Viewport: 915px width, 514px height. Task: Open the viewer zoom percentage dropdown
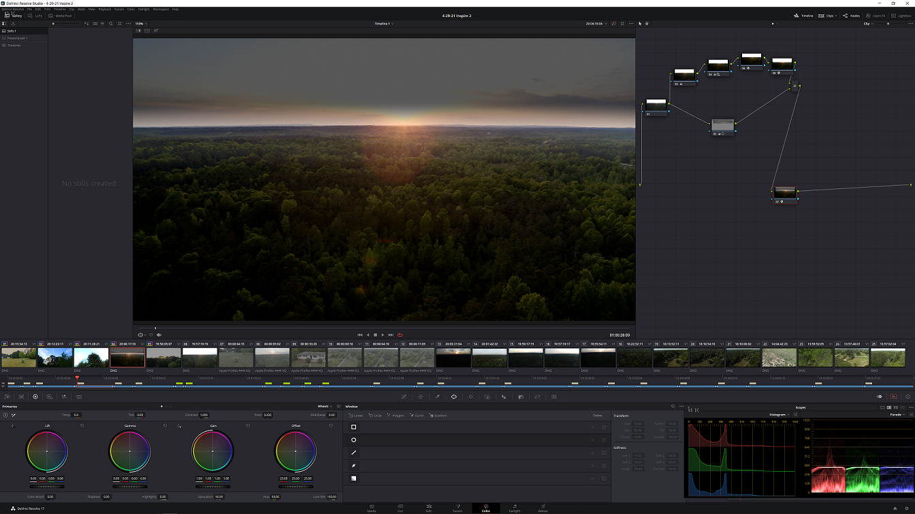[140, 24]
